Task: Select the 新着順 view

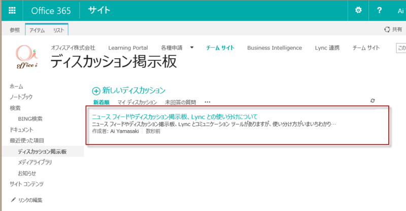Action: (101, 102)
